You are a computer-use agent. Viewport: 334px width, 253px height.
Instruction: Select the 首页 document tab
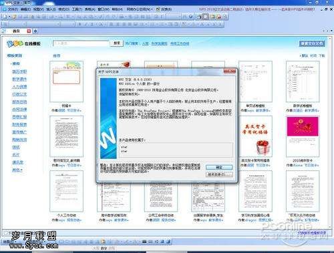(16, 31)
